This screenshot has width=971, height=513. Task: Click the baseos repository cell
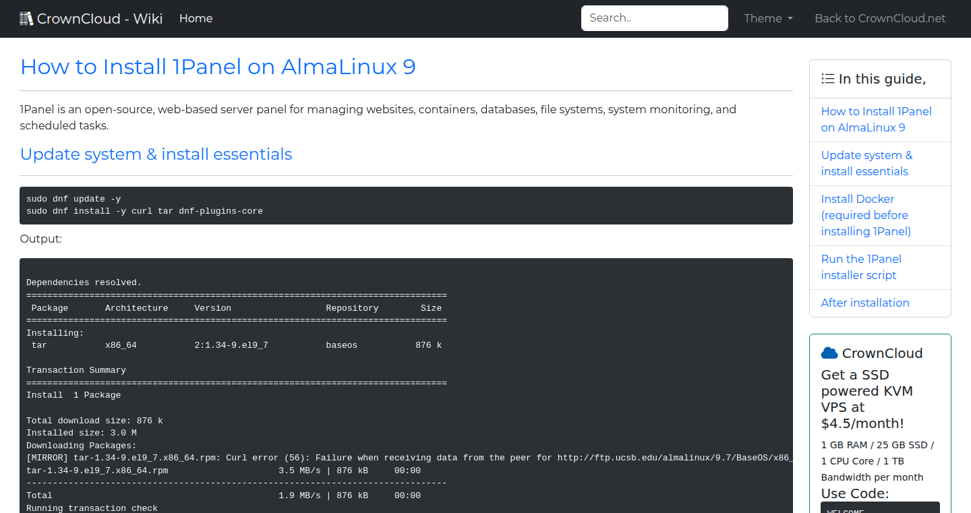(x=342, y=345)
